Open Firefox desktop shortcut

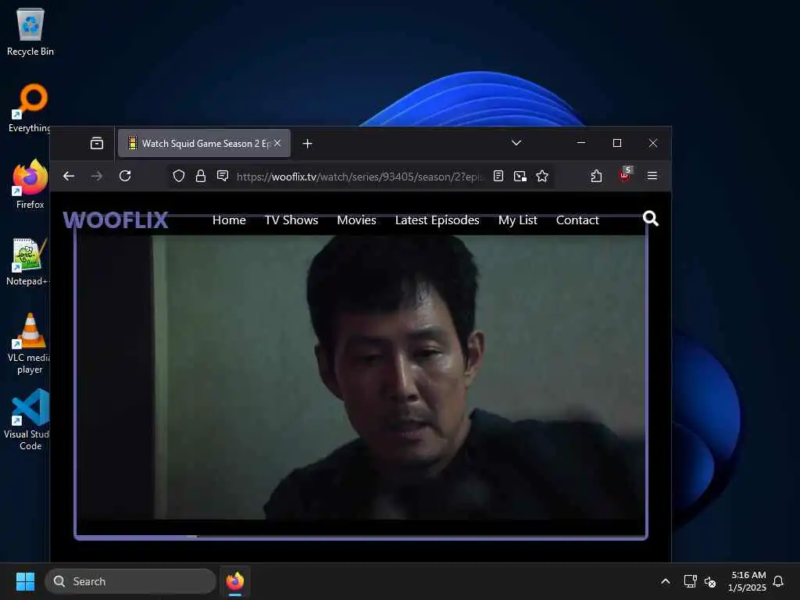coord(30,184)
